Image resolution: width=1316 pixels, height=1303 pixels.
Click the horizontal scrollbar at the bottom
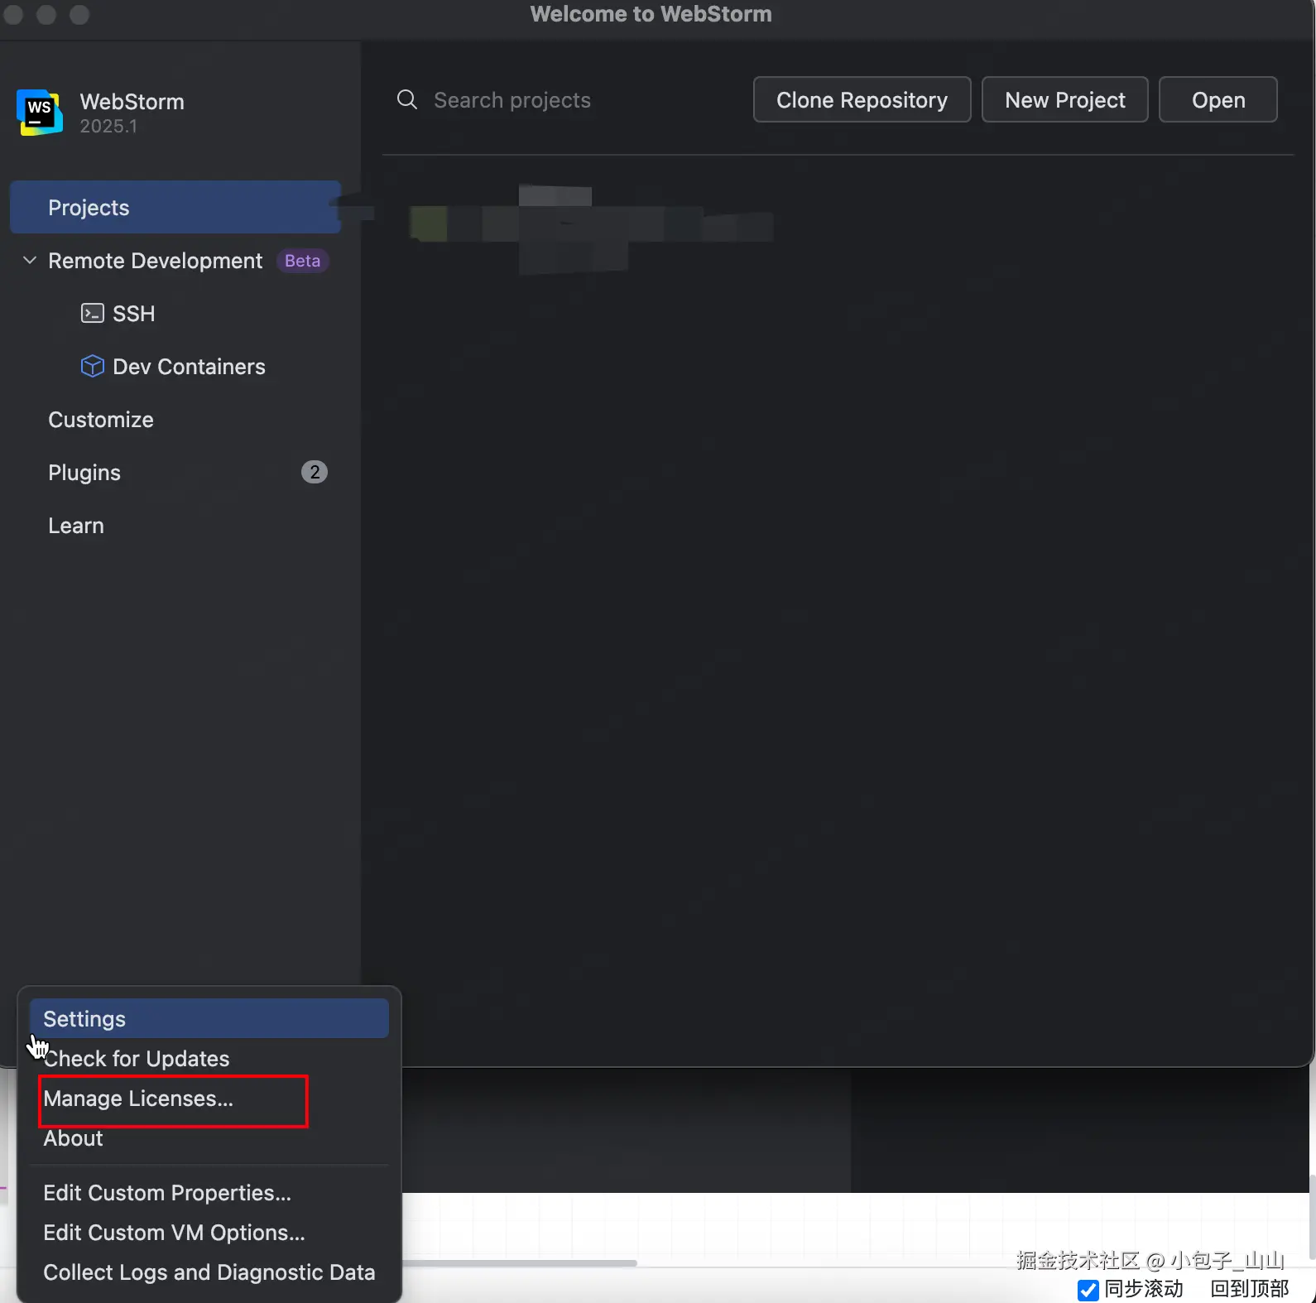(520, 1263)
